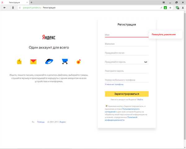The height and width of the screenshot is (149, 186).
Task: Open the browser hamburger menu
Action: tap(164, 2)
